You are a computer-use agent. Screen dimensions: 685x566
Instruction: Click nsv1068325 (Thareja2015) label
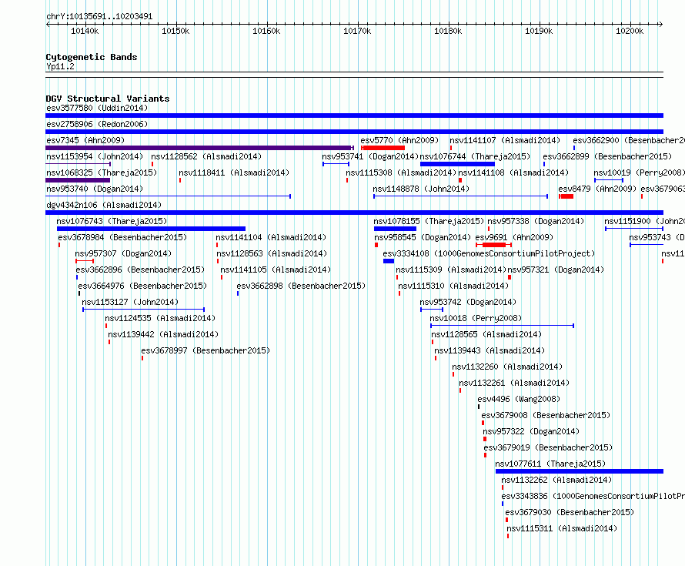(x=102, y=172)
